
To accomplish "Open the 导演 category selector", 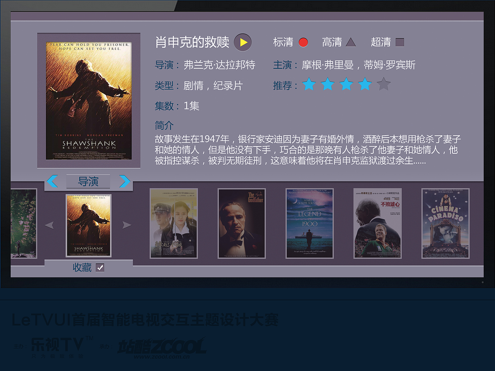I will pyautogui.click(x=88, y=181).
